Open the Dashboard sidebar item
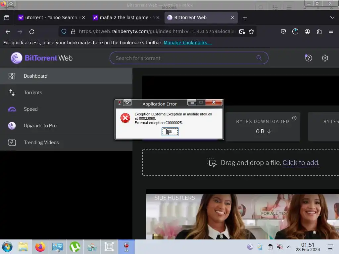339x254 pixels. pyautogui.click(x=66, y=76)
